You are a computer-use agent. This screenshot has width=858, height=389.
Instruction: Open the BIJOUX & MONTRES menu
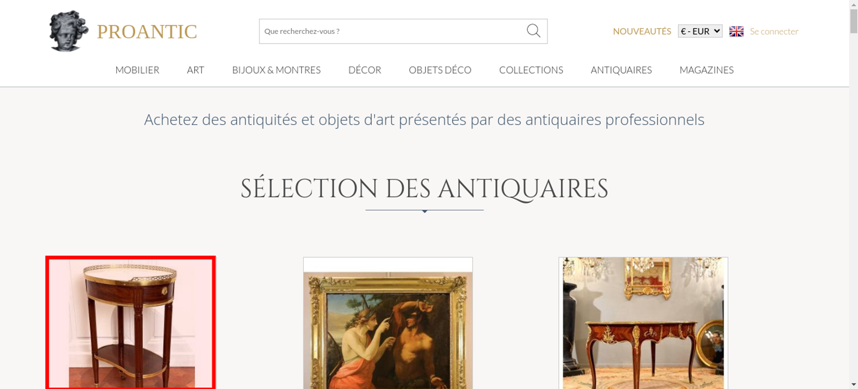click(276, 70)
